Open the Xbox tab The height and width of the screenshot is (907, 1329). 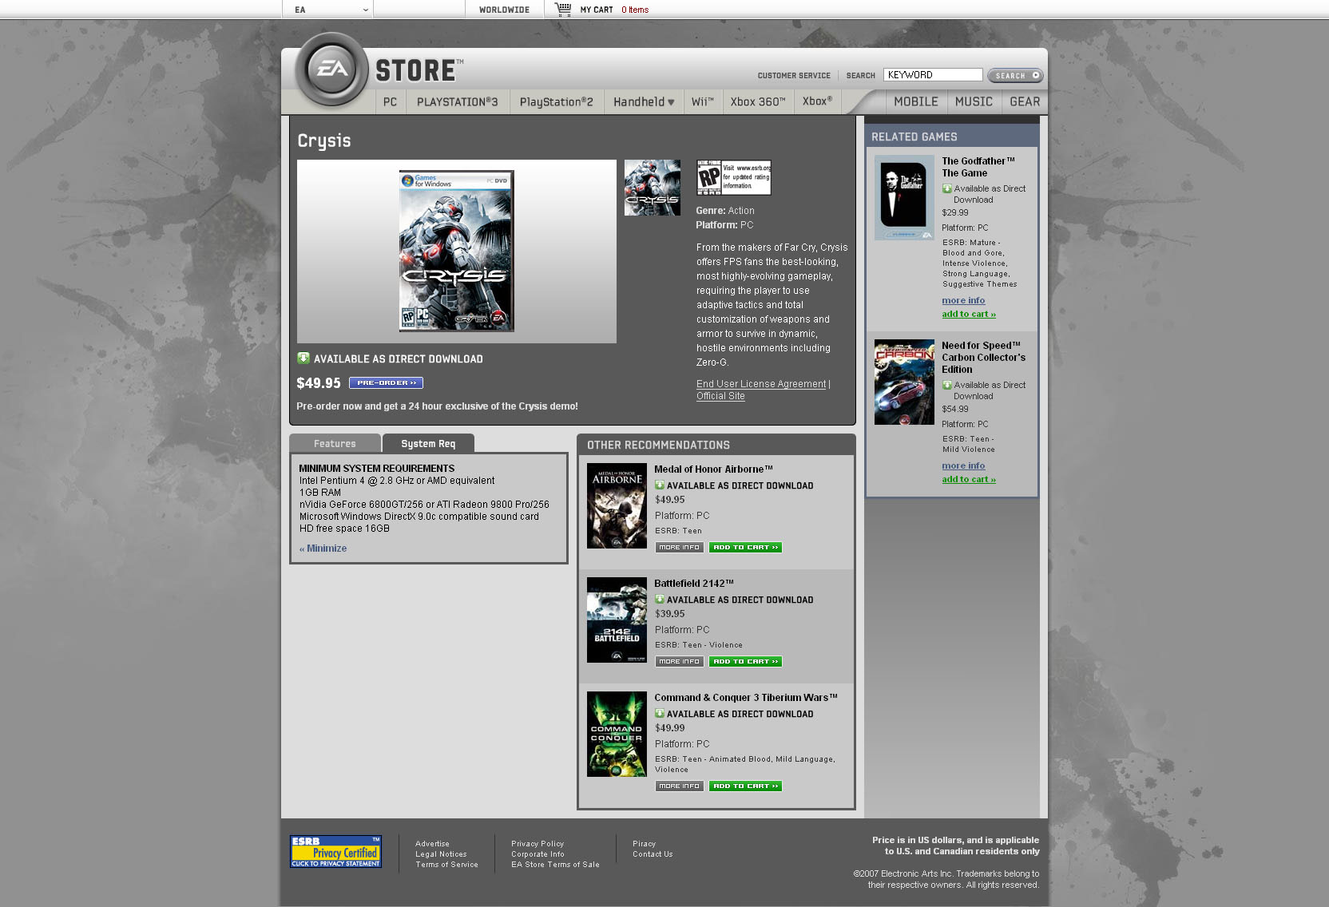click(818, 101)
